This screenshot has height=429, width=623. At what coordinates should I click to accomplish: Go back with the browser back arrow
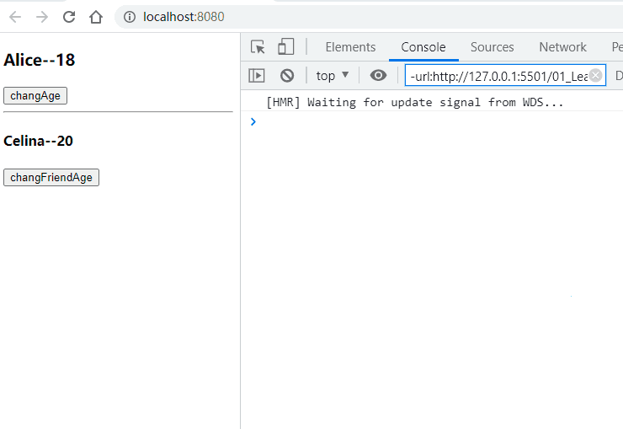click(15, 17)
